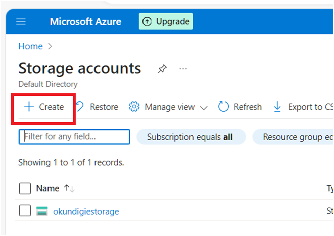Screen dimensions: 334x236
Task: Tick the okundigiestorage row checkbox
Action: (x=25, y=210)
